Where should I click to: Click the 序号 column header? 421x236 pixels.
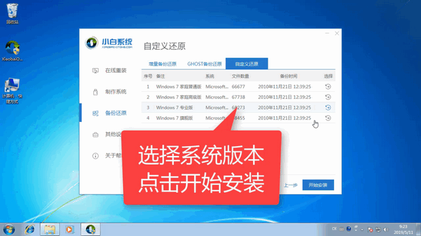(x=148, y=76)
